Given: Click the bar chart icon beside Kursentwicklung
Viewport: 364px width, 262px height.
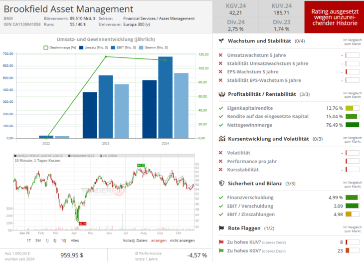Looking at the screenshot, I should pos(221,139).
